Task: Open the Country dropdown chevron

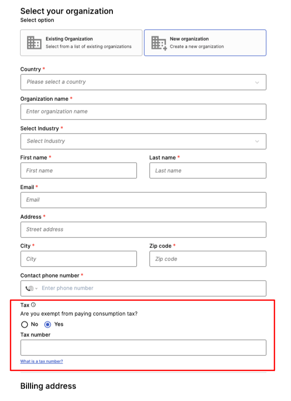Action: coord(257,82)
